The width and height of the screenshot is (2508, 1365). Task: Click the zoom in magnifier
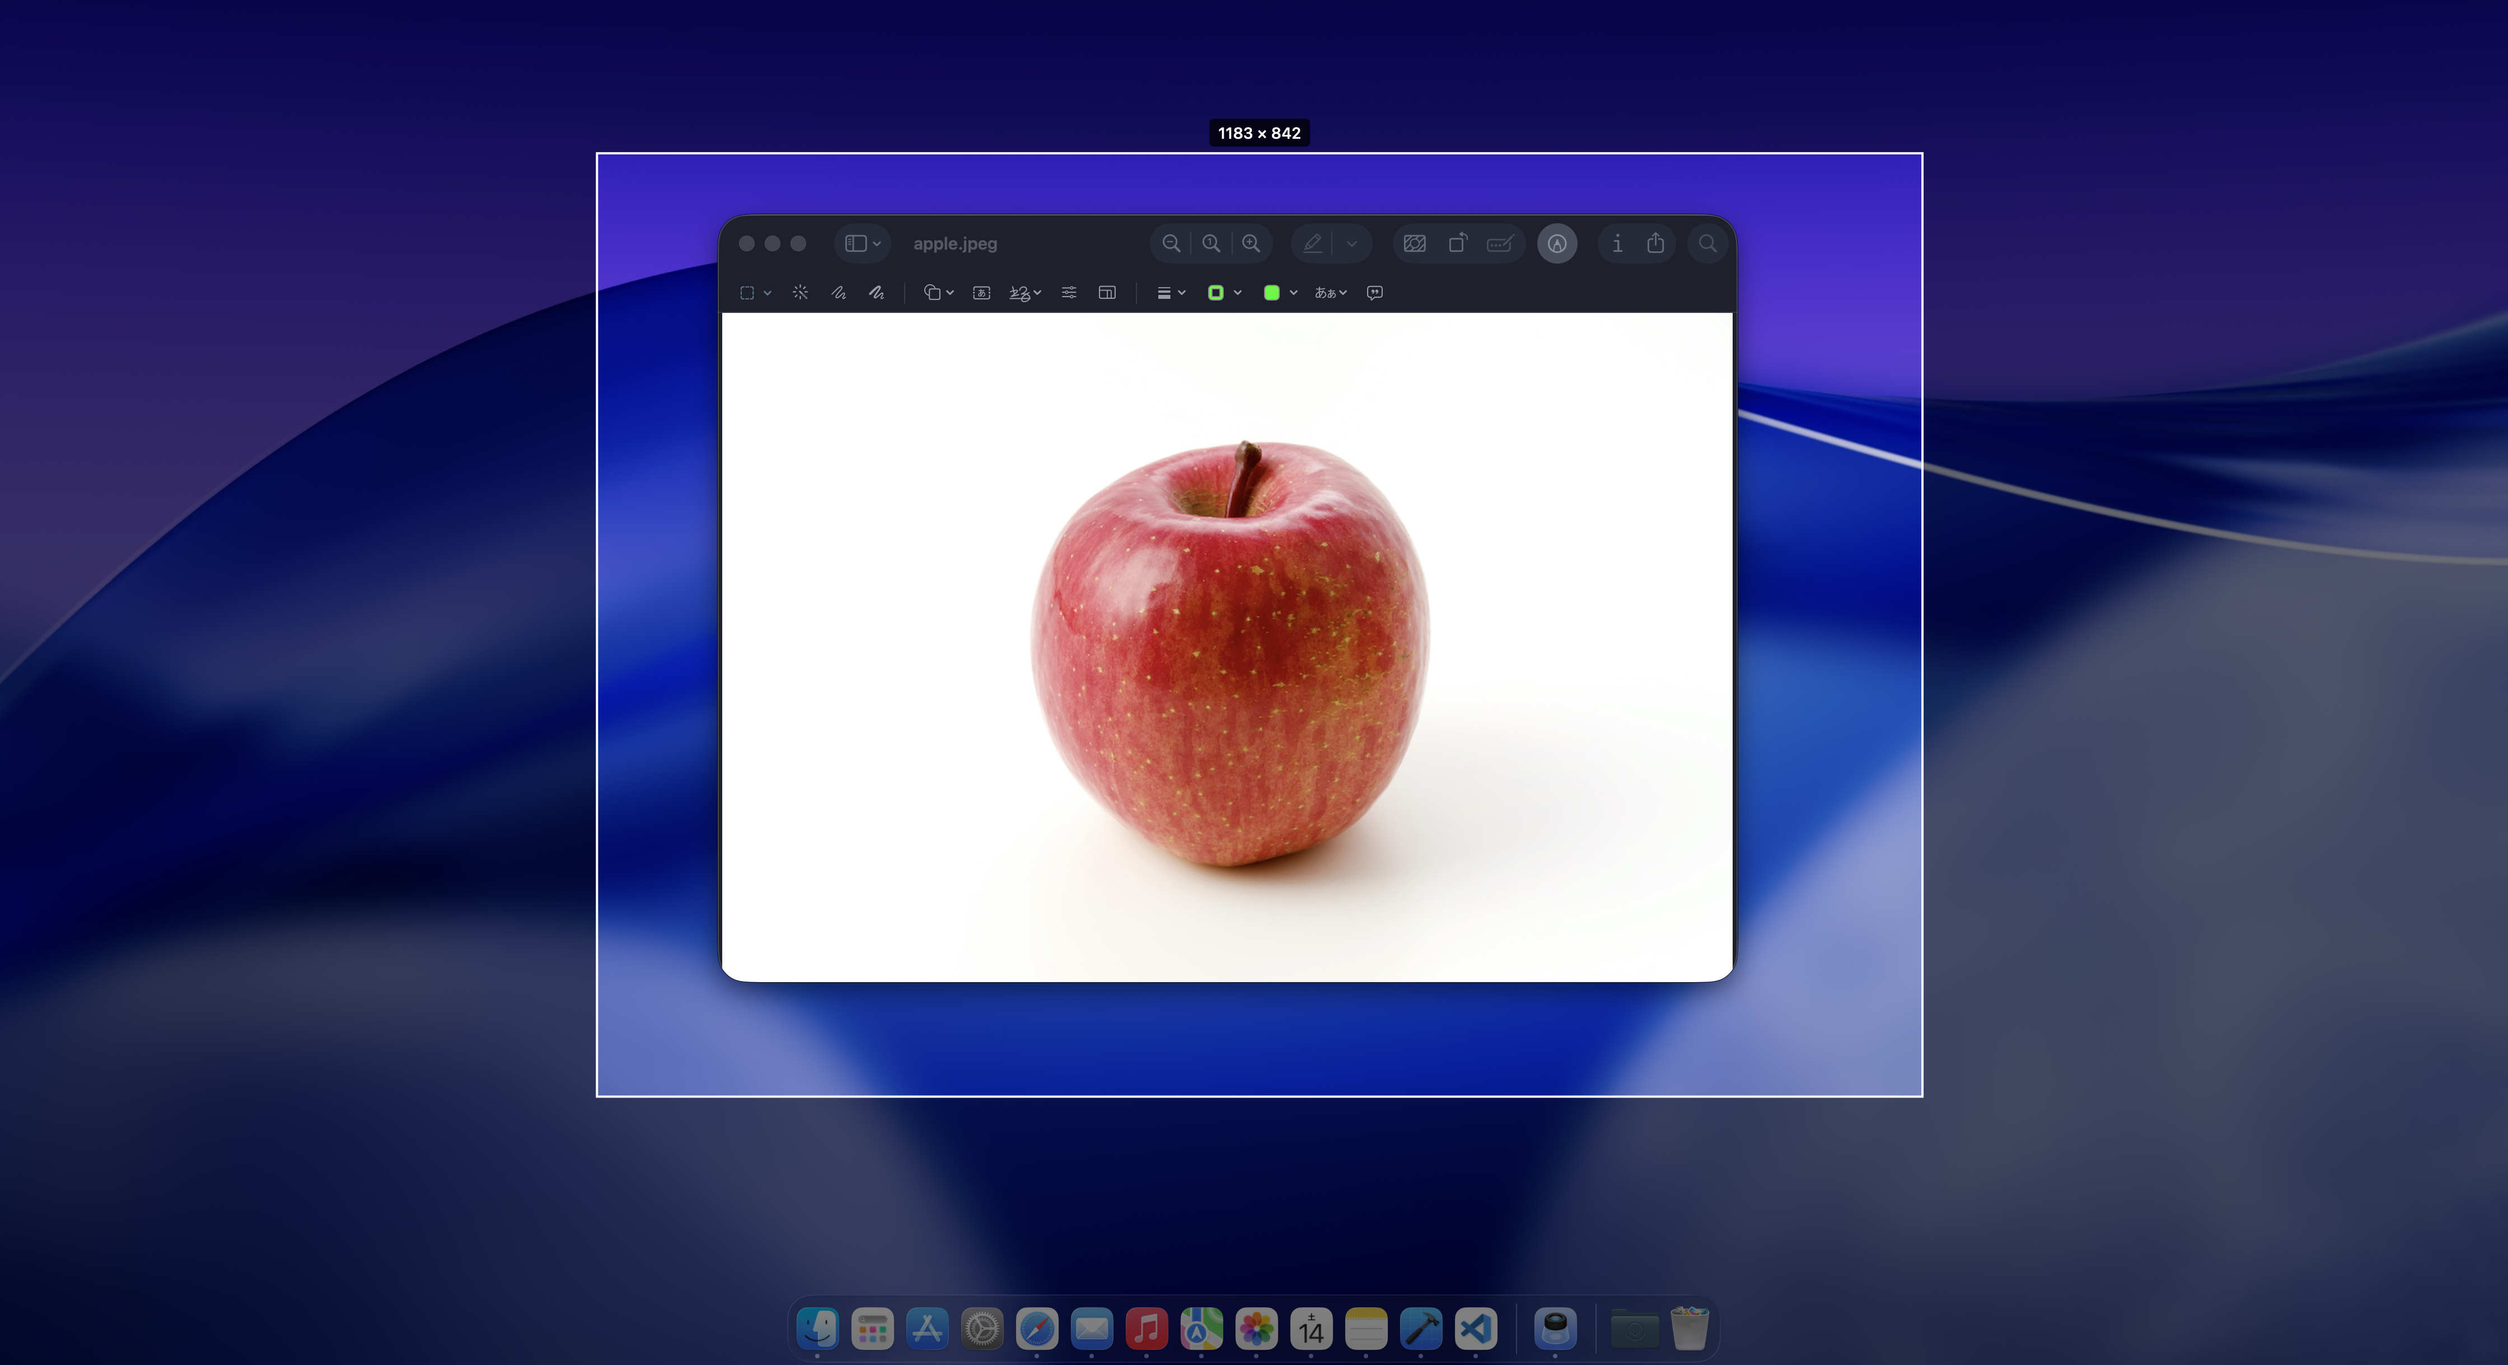[x=1251, y=243]
